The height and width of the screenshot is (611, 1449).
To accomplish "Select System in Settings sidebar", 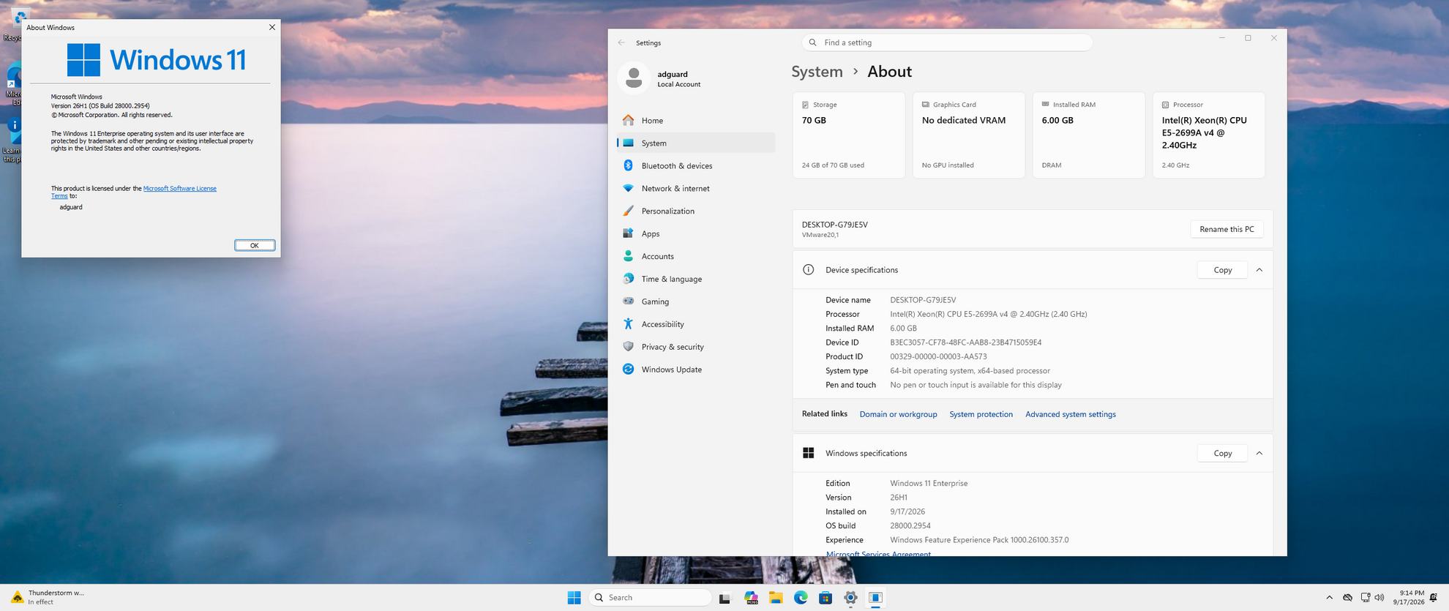I will 696,143.
